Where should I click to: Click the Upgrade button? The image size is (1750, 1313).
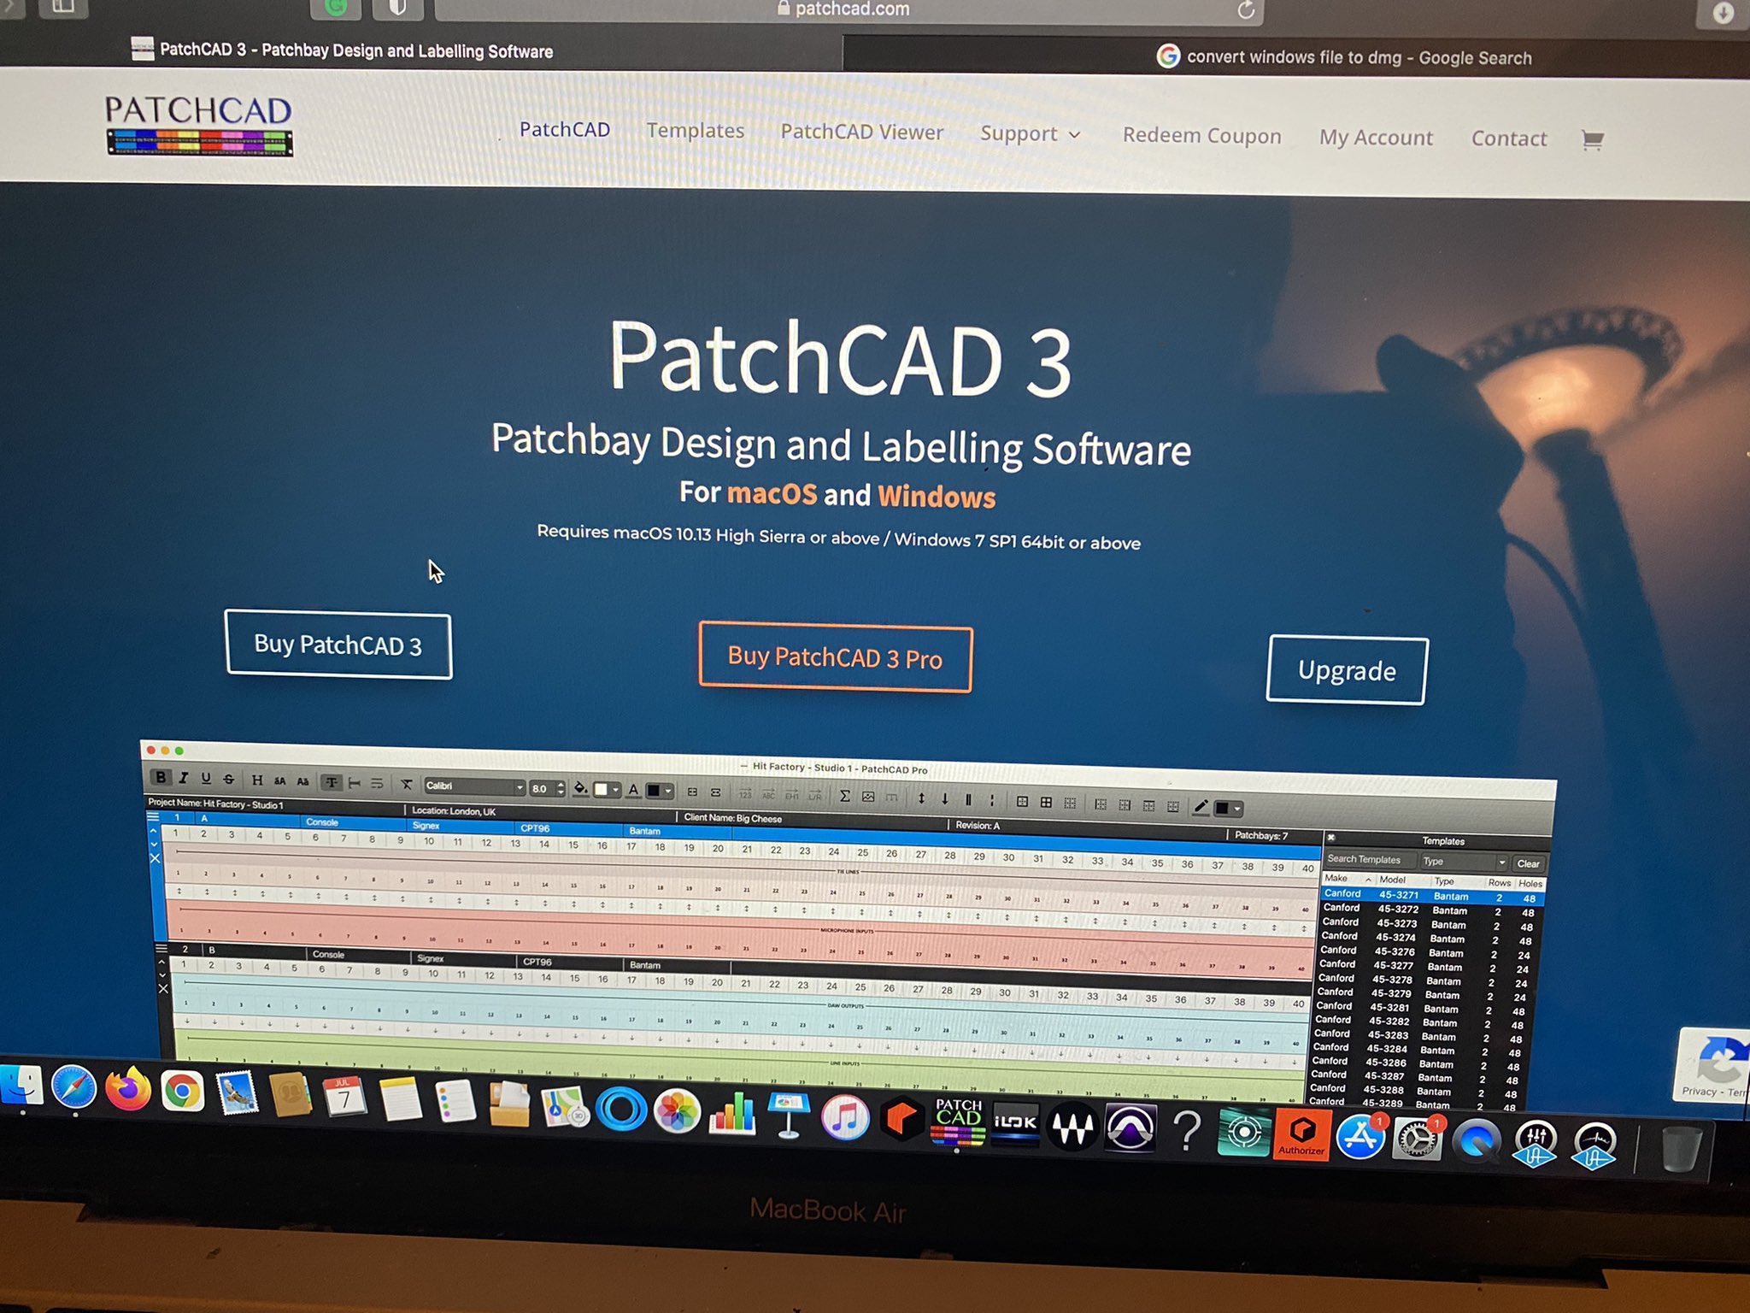tap(1347, 671)
